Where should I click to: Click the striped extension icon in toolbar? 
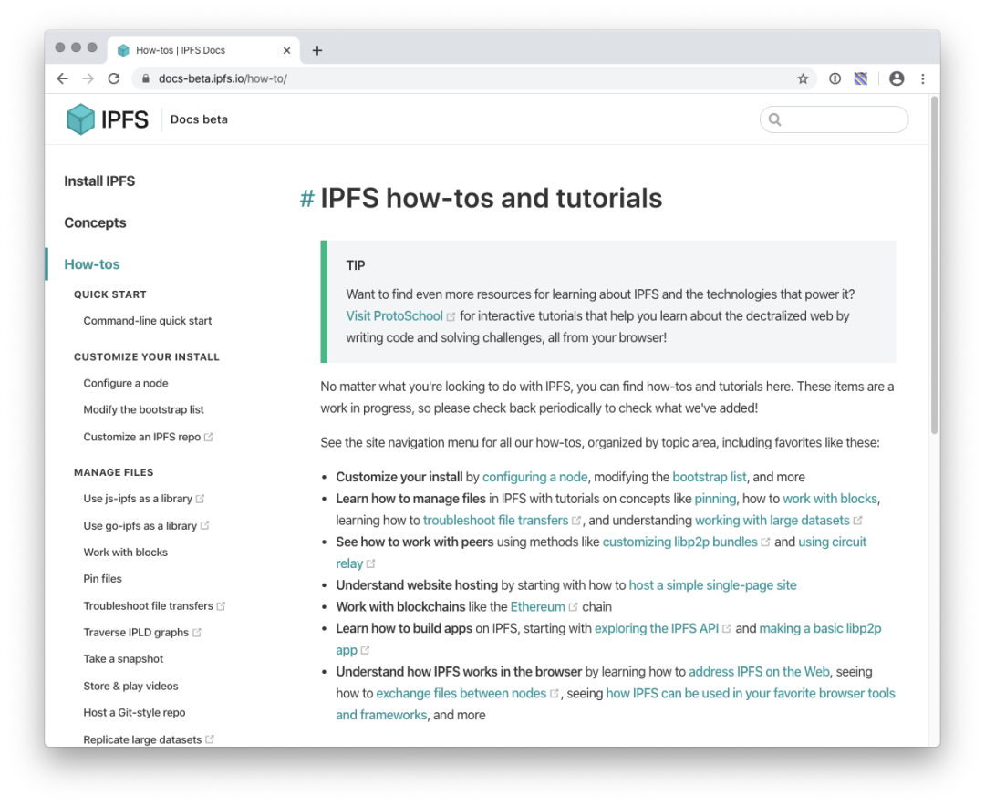(x=861, y=78)
